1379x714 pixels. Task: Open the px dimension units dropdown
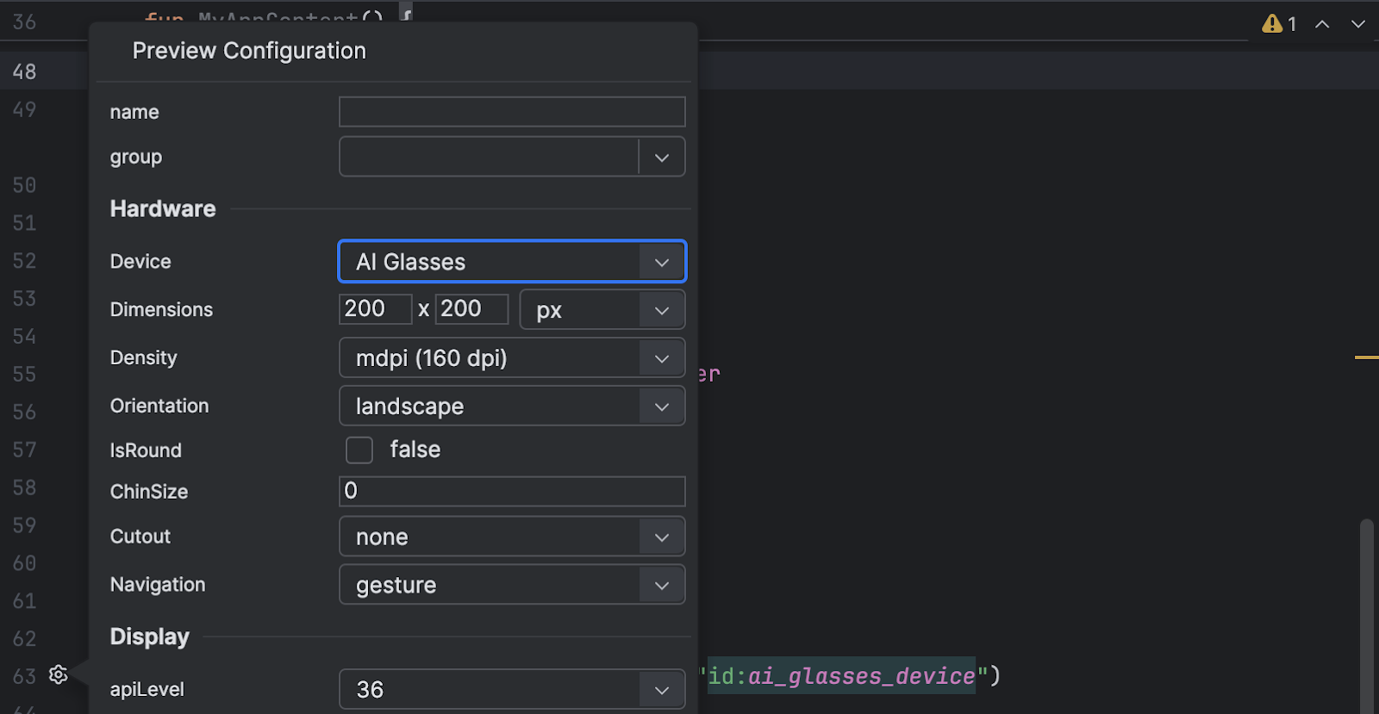click(602, 310)
